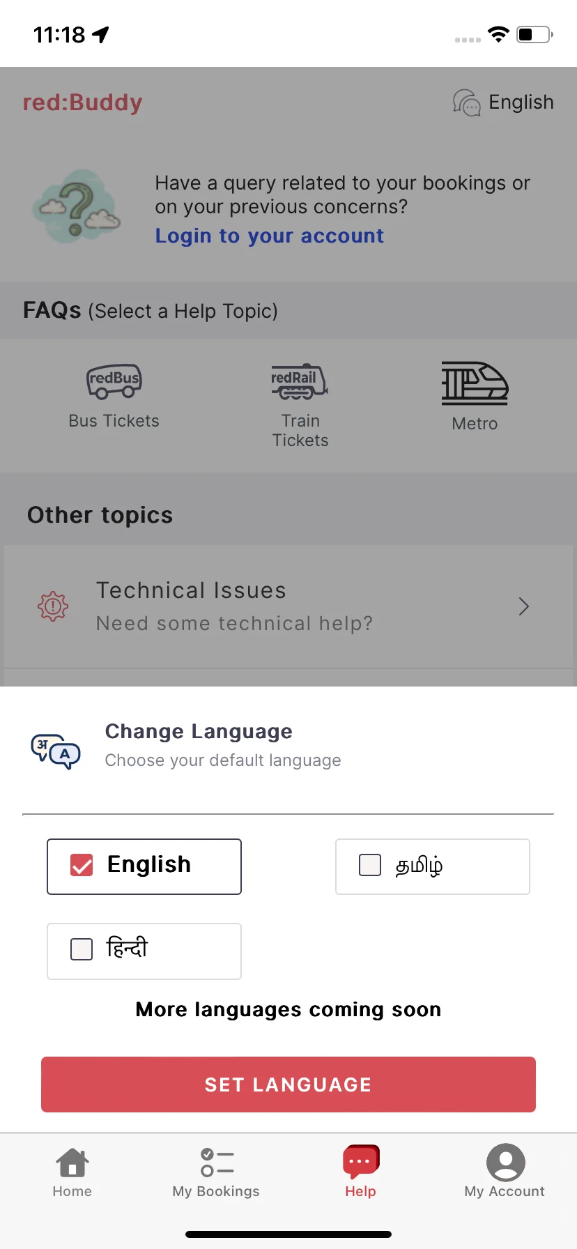Open the Metro train icon topic
577x1249 pixels.
[475, 383]
